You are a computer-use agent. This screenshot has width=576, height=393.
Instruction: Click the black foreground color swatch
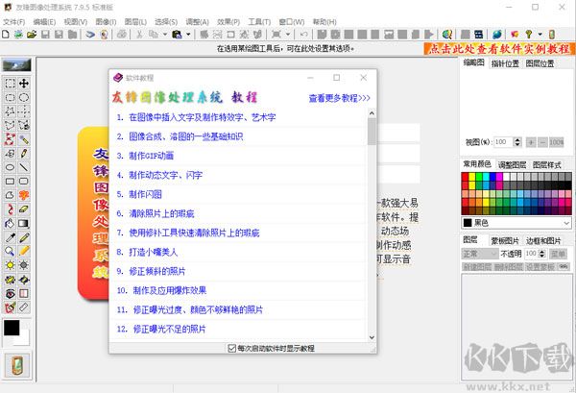pos(12,328)
